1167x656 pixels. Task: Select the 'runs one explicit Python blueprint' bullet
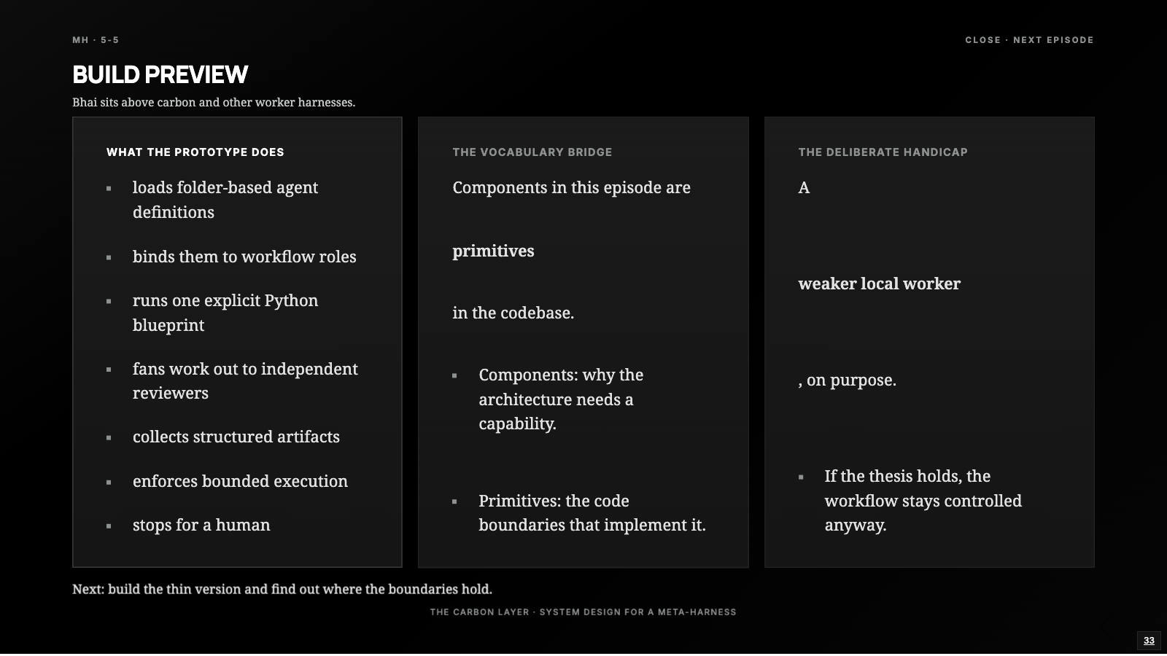225,313
